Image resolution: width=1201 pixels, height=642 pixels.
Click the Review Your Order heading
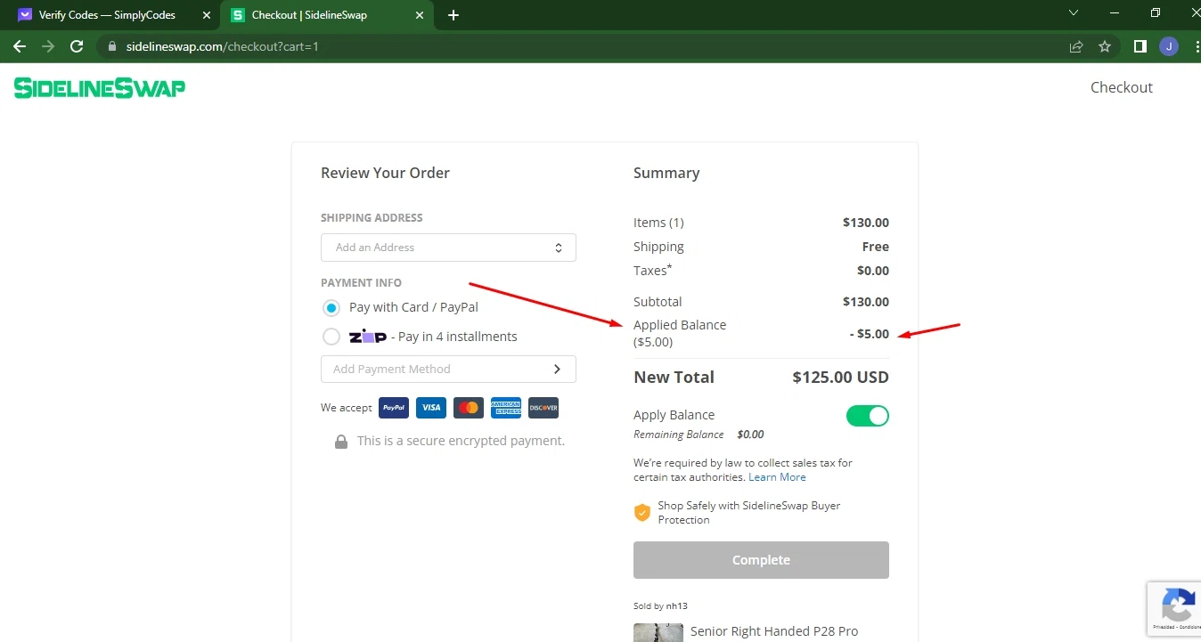click(385, 173)
